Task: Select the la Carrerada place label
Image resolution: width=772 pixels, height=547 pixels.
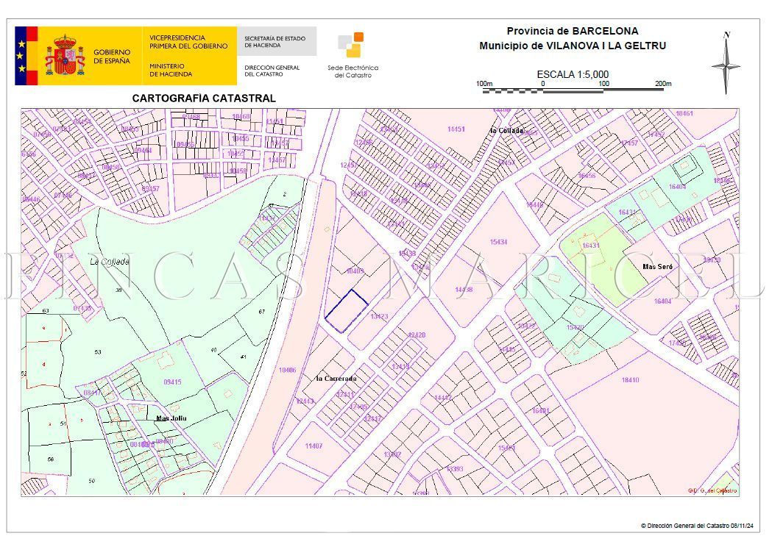Action: point(336,379)
